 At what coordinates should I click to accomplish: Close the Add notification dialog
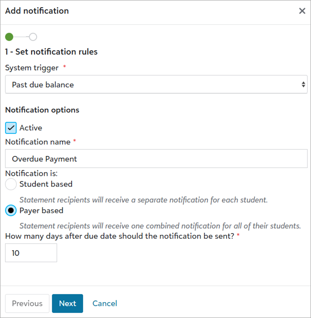pos(302,11)
